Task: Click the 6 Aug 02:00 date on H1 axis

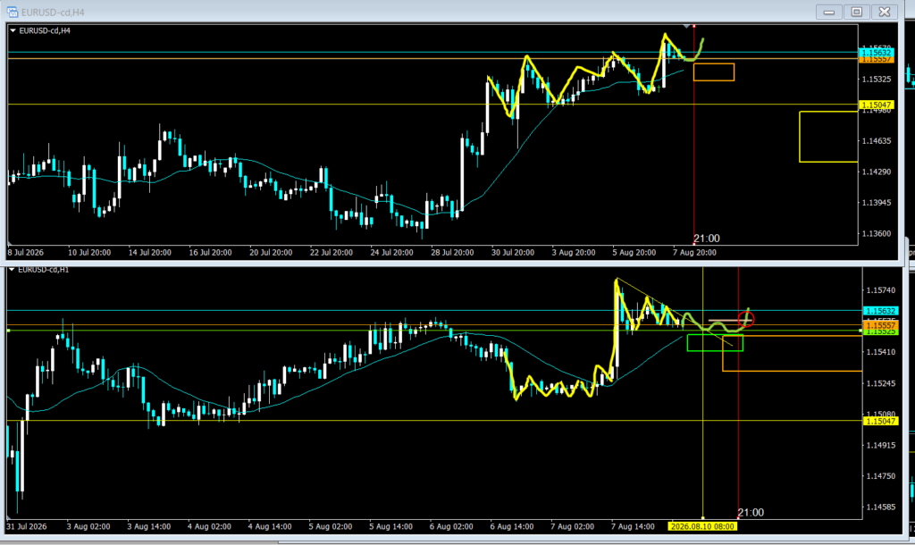Action: click(x=451, y=526)
